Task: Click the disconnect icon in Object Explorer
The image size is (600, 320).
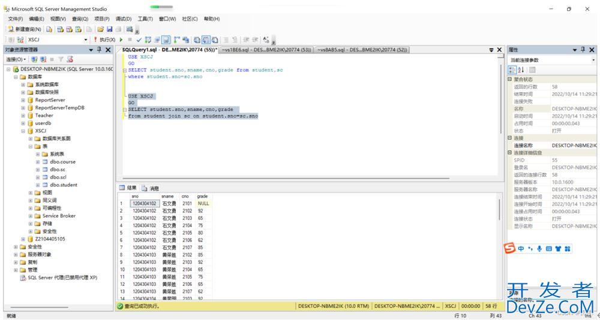Action: coord(43,59)
